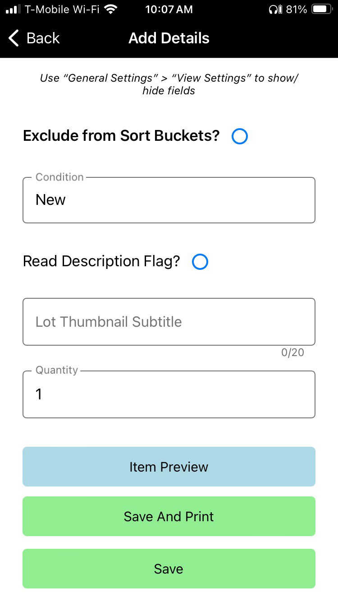Tap the 0/20 character counter
This screenshot has height=602, width=338.
coord(292,352)
